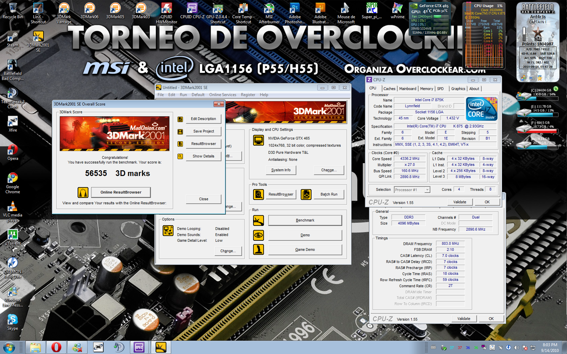This screenshot has width=567, height=354.
Task: Launch wPrime desktop icon
Action: (397, 11)
